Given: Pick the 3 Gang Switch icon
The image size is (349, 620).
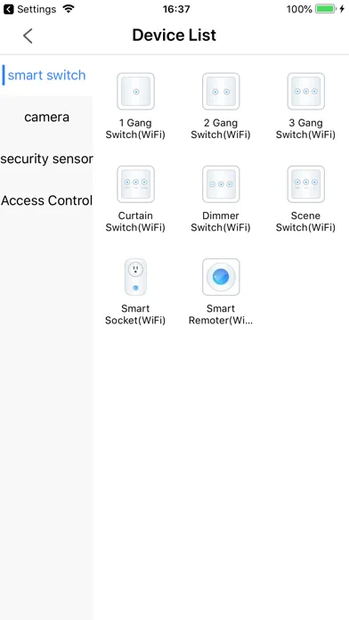Looking at the screenshot, I should pyautogui.click(x=306, y=92).
